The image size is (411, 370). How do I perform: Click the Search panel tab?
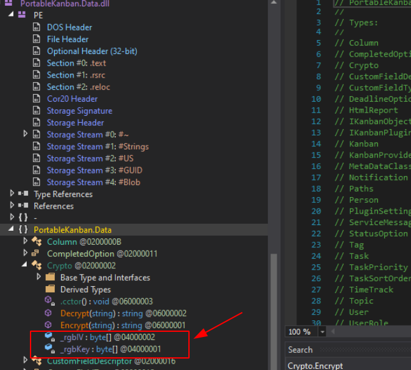[x=300, y=350]
